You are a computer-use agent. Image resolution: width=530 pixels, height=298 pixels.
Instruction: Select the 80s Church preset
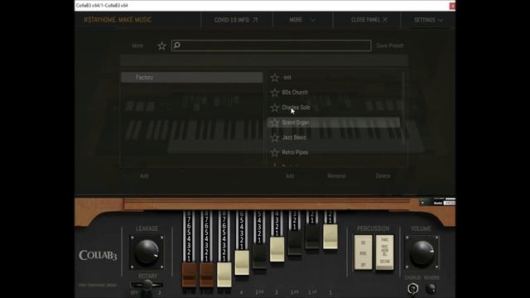tap(334, 92)
